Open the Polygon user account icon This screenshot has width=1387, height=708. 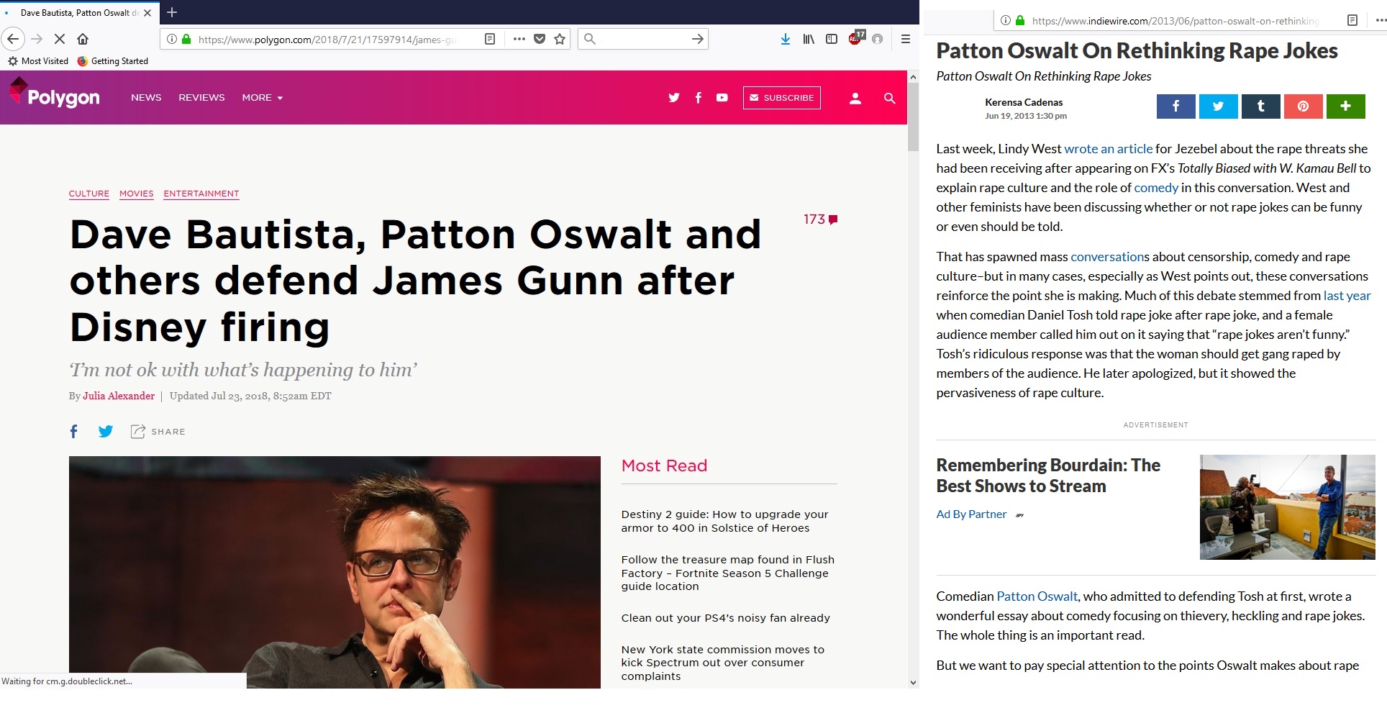(855, 98)
